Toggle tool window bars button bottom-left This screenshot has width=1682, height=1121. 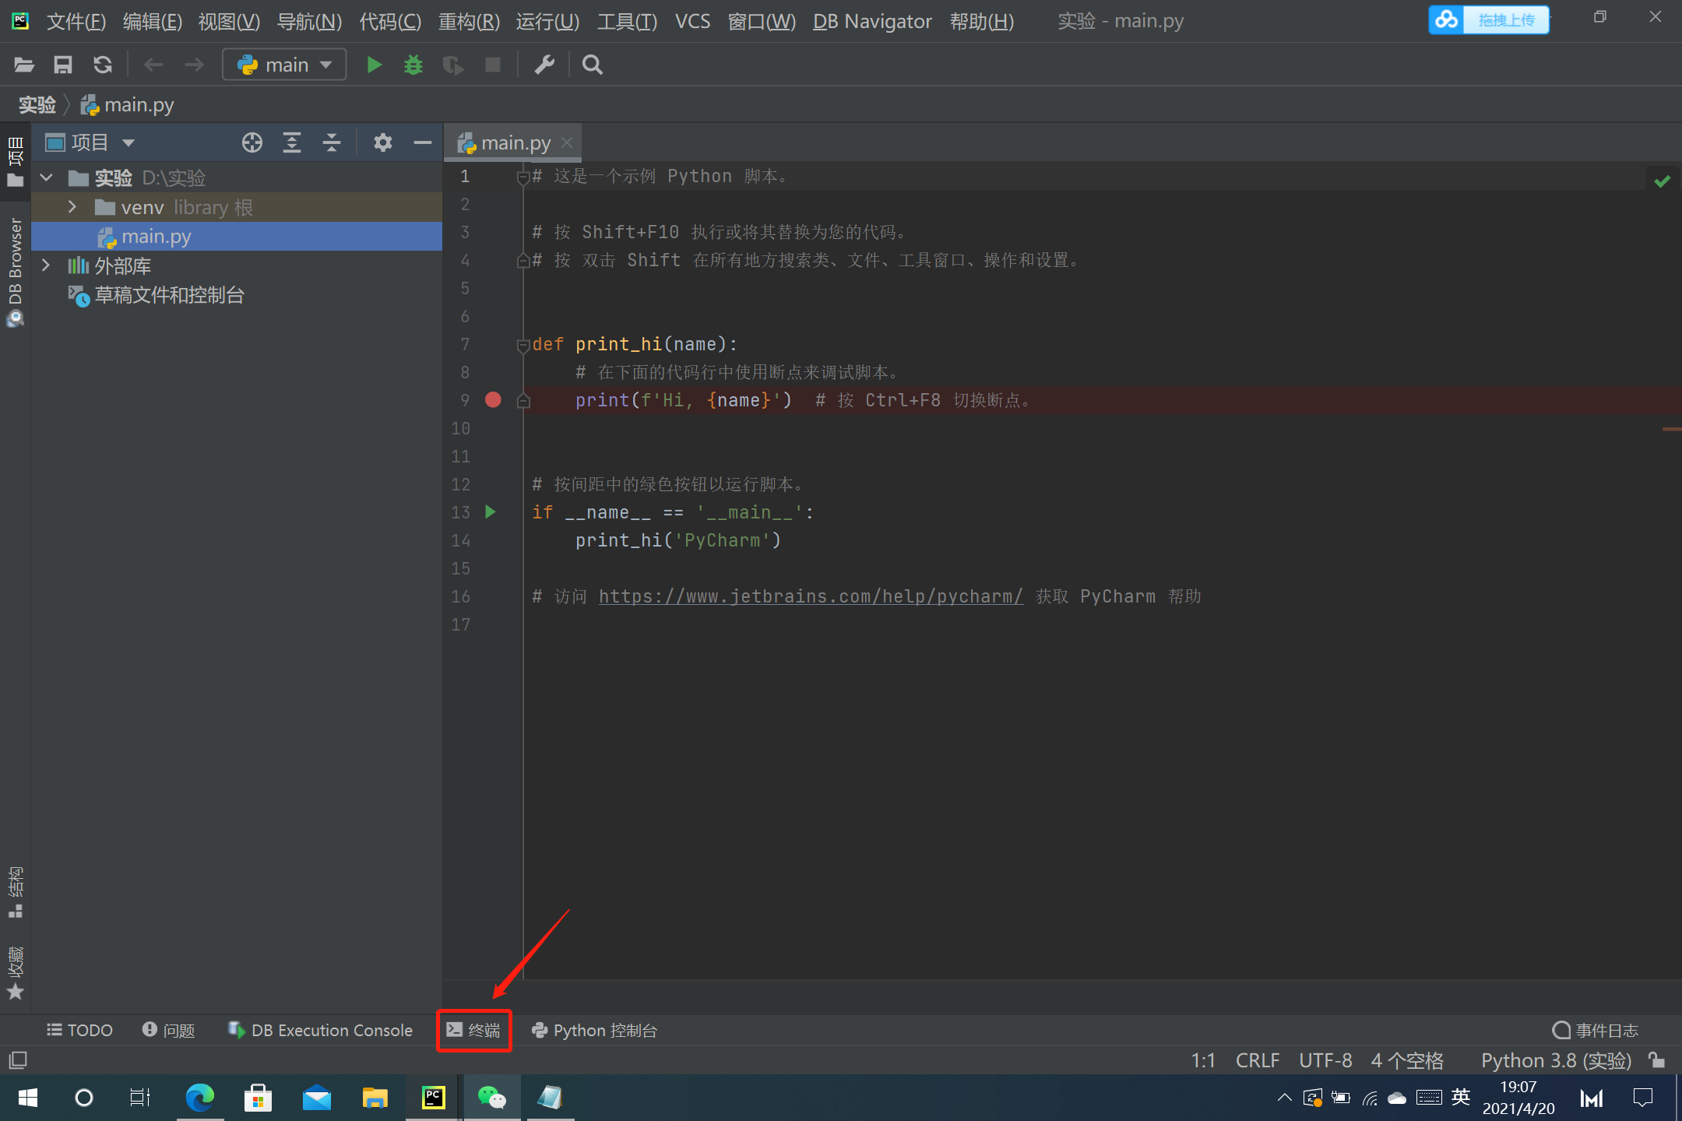click(17, 1060)
